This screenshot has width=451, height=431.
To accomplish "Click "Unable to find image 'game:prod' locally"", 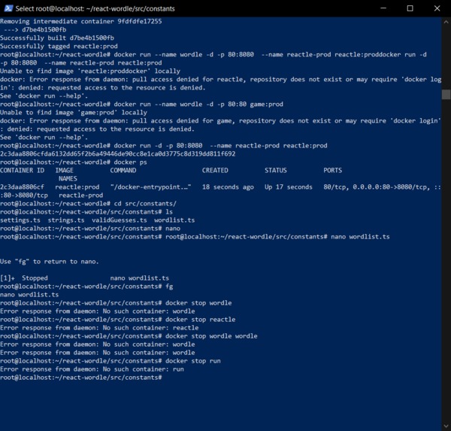I will tap(74, 113).
